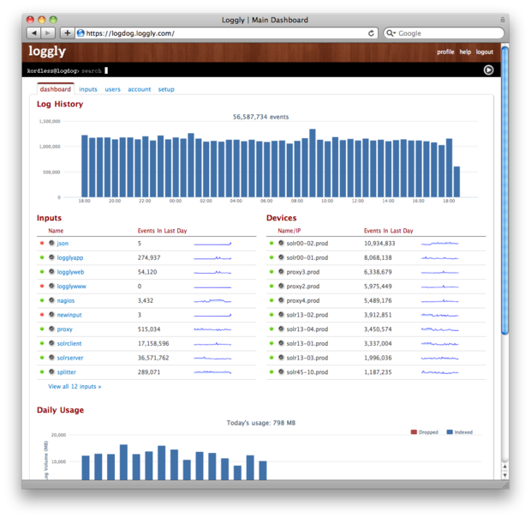Switch to the inputs tab
Image resolution: width=531 pixels, height=519 pixels.
click(x=88, y=89)
